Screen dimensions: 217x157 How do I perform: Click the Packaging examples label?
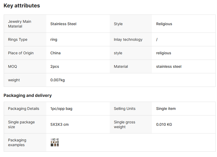[17, 142]
